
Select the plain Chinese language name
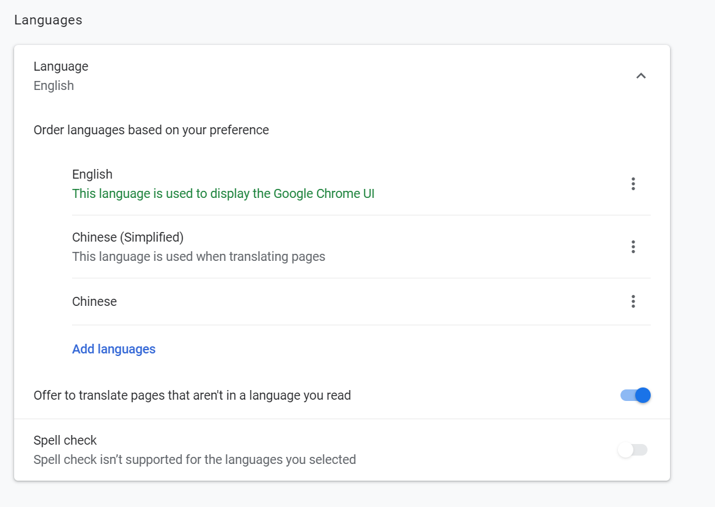click(95, 301)
